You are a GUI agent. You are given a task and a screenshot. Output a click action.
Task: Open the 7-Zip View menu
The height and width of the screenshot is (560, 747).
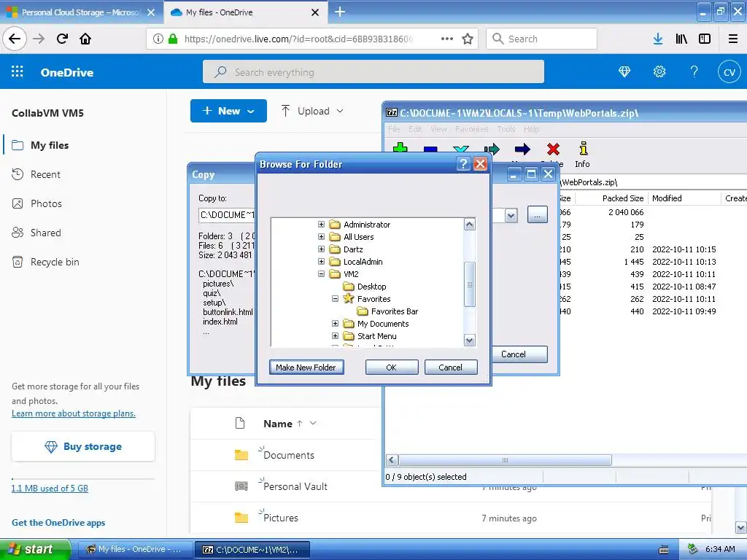(438, 129)
